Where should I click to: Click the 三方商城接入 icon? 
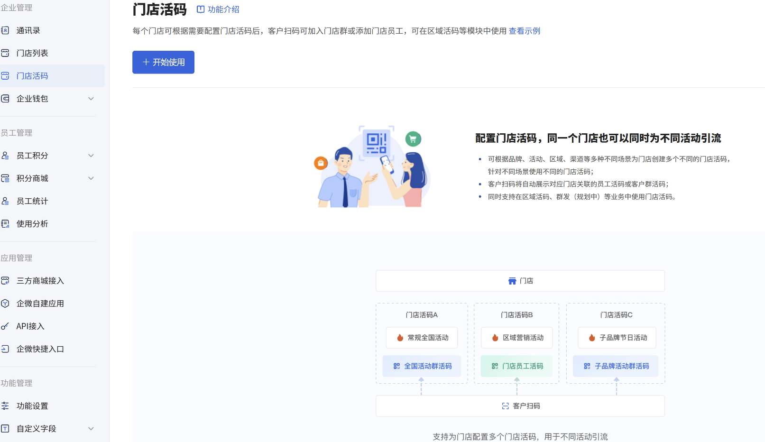(5, 281)
